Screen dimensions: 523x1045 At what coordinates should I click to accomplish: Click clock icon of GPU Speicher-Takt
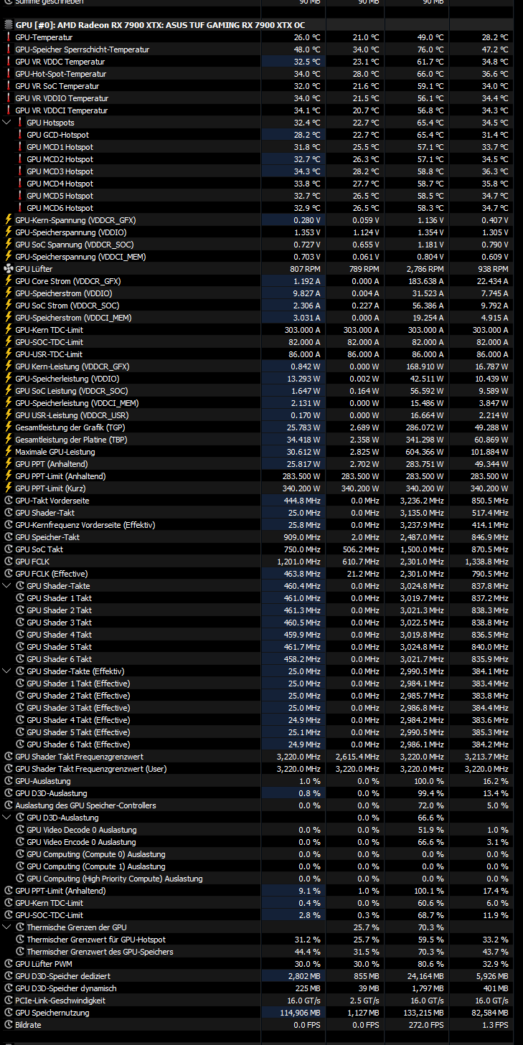pyautogui.click(x=8, y=536)
